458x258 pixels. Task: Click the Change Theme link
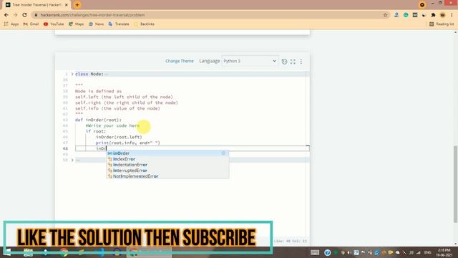point(180,61)
